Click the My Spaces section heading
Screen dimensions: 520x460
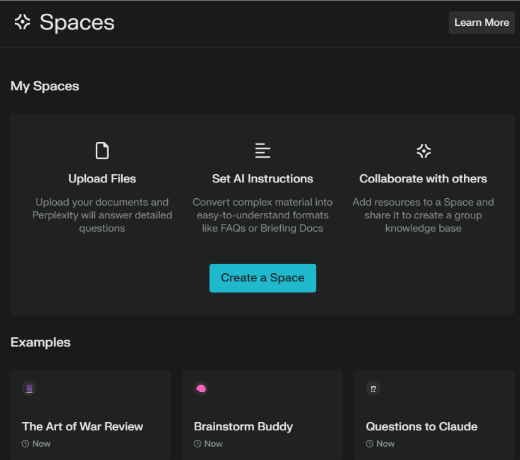(45, 86)
